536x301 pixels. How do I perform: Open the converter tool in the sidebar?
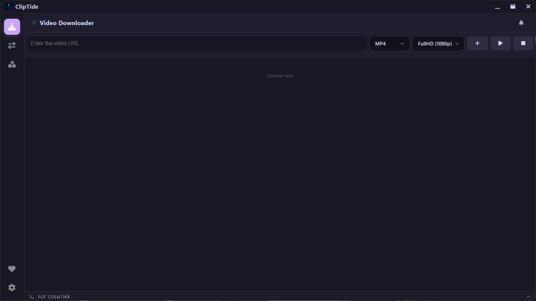tap(12, 45)
